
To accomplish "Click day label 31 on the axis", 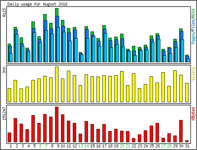I will pyautogui.click(x=187, y=146).
